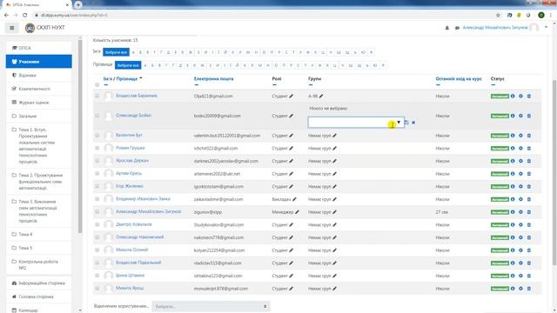557x313 pixels.
Task: Delete enrolment of Микита Ярош
Action: pos(529,289)
